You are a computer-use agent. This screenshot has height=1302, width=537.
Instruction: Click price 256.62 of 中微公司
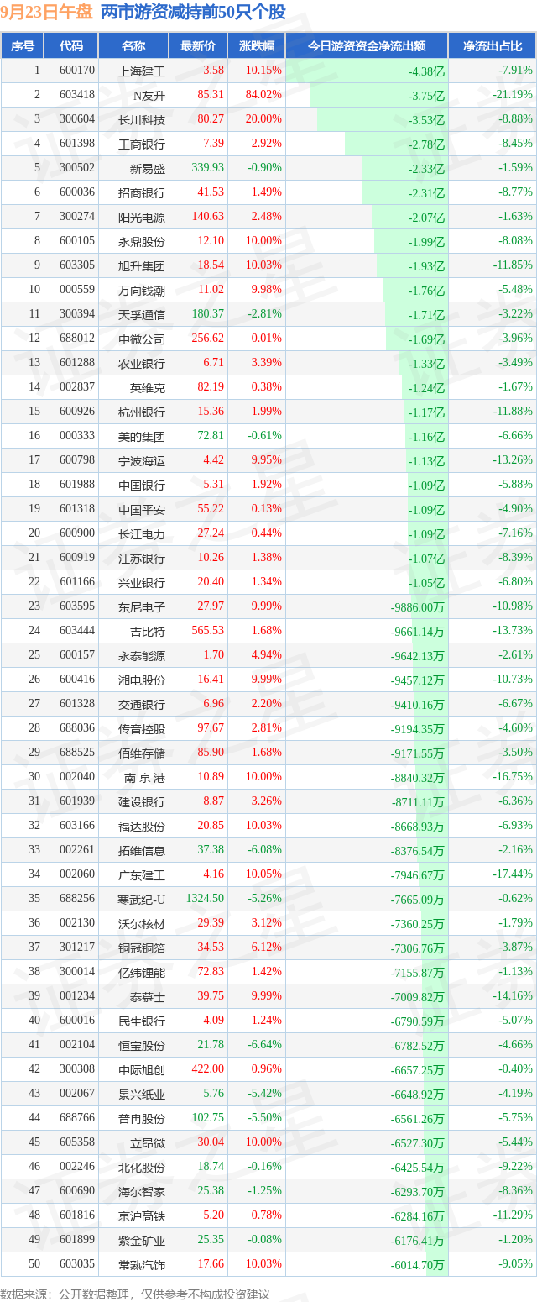click(x=208, y=339)
